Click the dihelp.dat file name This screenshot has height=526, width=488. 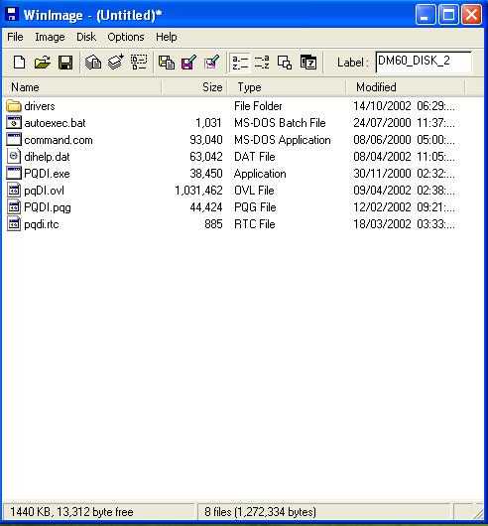coord(47,157)
